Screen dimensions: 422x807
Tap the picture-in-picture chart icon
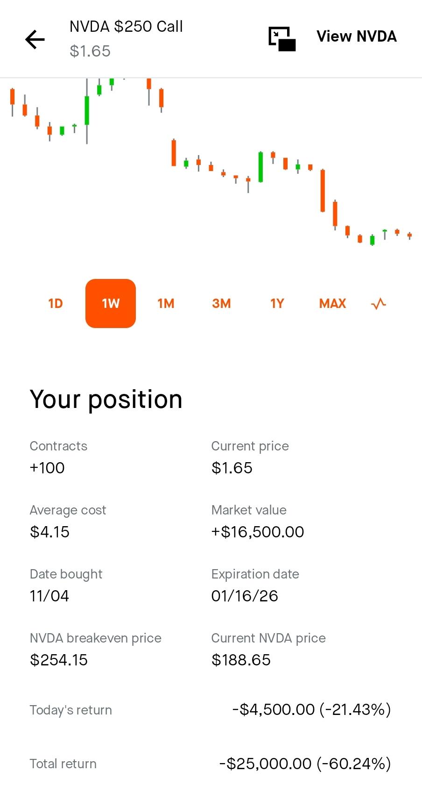point(282,38)
